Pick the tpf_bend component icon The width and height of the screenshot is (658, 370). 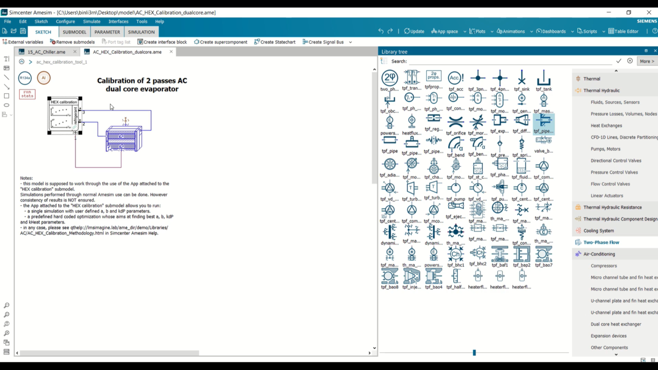click(x=455, y=144)
